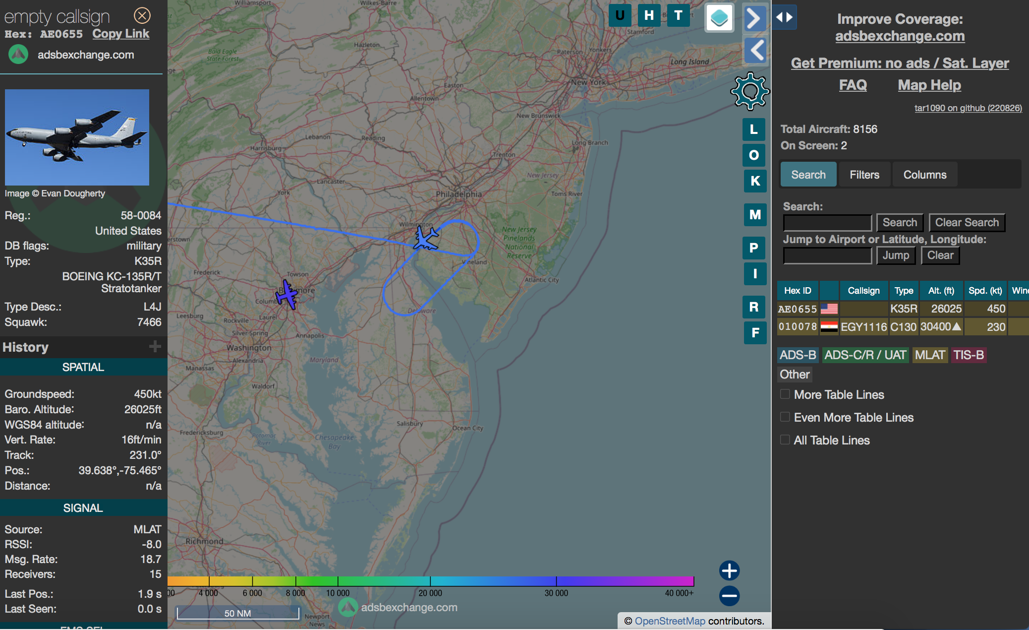Toggle the K map button
Viewport: 1029px width, 630px height.
click(755, 181)
